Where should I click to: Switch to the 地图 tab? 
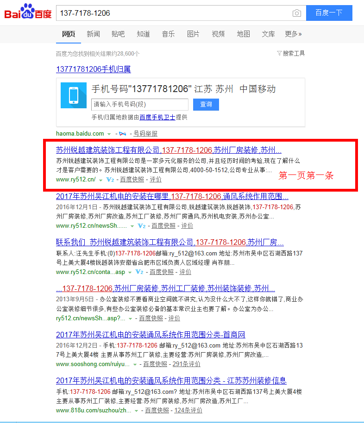(x=243, y=34)
